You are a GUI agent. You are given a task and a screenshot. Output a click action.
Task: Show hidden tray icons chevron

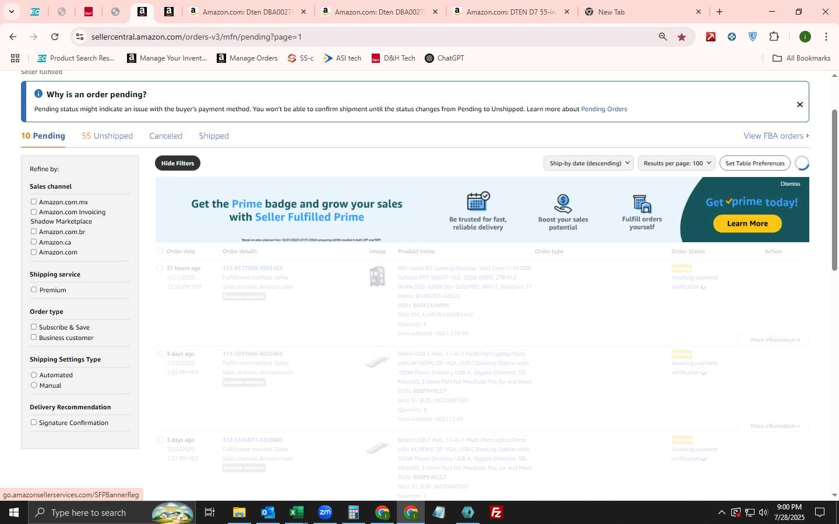(721, 512)
